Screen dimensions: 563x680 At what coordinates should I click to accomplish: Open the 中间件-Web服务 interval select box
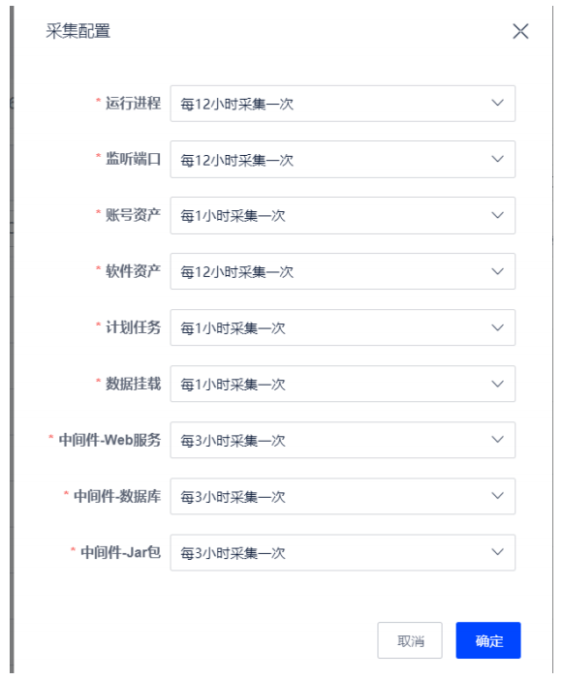click(x=342, y=440)
